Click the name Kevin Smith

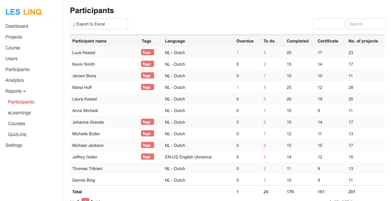pos(83,64)
